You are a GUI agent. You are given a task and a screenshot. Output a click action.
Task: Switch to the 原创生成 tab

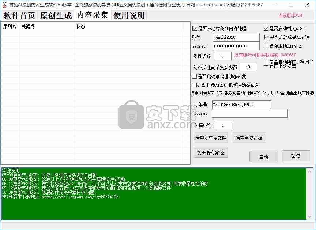tap(56, 15)
